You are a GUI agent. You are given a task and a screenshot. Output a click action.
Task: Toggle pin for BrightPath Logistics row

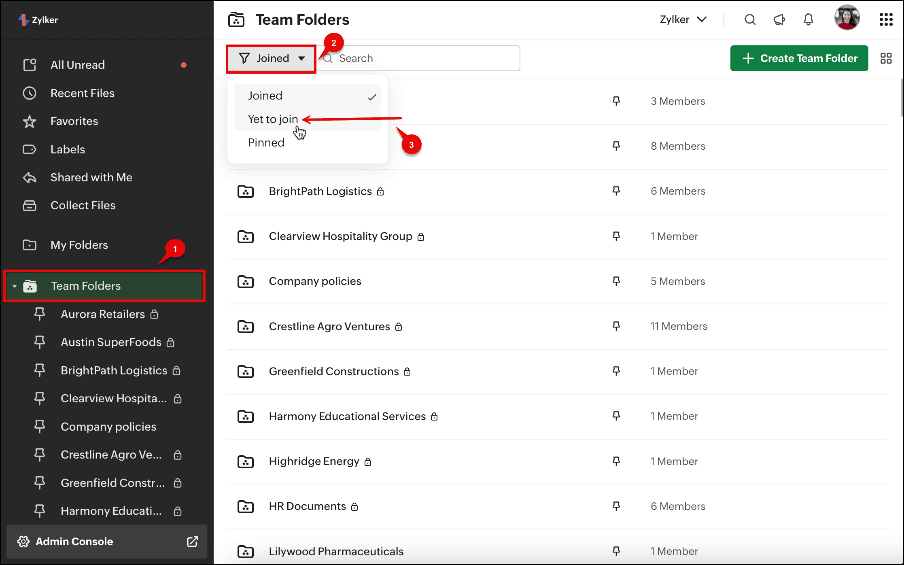pyautogui.click(x=616, y=191)
